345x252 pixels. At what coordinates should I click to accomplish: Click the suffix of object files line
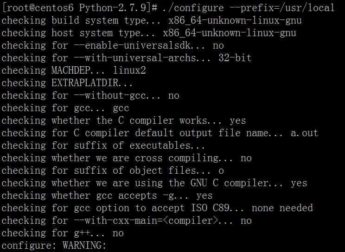point(113,170)
